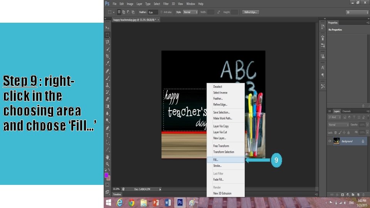Select the Line shape tool
Viewport: 370px width, 208px height.
tap(108, 149)
